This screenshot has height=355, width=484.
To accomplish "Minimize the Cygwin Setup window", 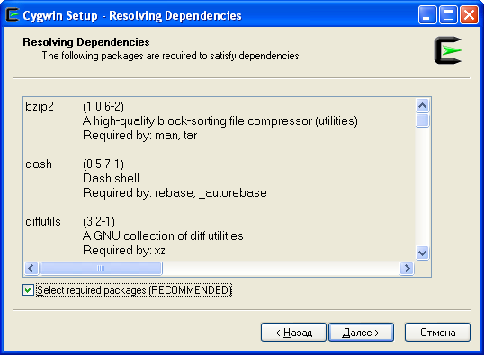I will pos(427,14).
